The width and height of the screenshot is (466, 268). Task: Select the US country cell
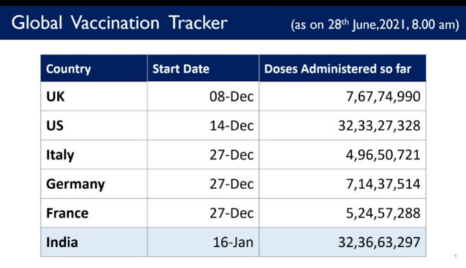[x=94, y=125]
